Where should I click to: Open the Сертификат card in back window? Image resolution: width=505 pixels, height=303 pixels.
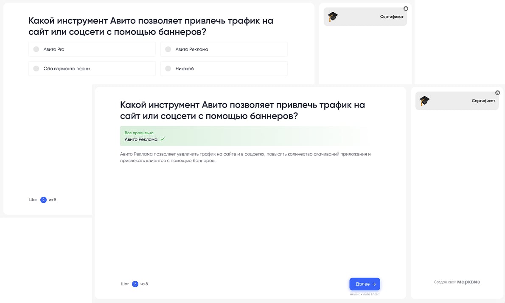(x=365, y=17)
